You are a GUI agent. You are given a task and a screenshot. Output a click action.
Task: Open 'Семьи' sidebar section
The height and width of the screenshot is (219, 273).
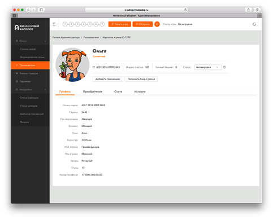point(30,41)
